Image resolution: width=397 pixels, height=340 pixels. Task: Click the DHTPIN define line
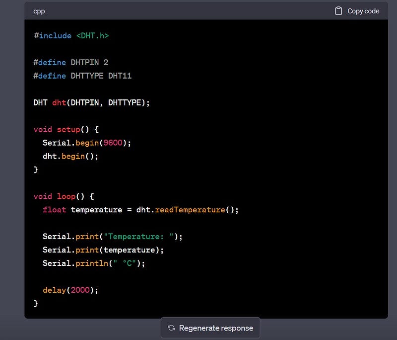[69, 62]
